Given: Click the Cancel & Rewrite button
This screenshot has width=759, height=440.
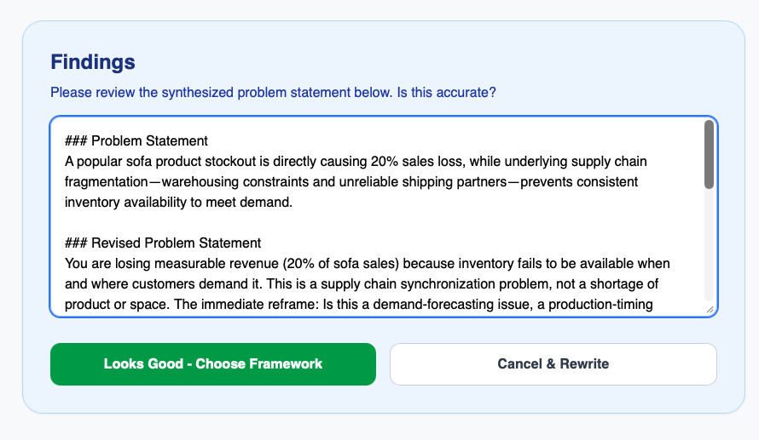Looking at the screenshot, I should (553, 364).
